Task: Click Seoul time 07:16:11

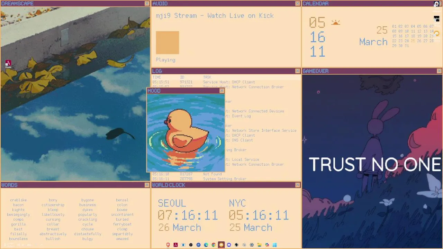Action: pyautogui.click(x=188, y=215)
